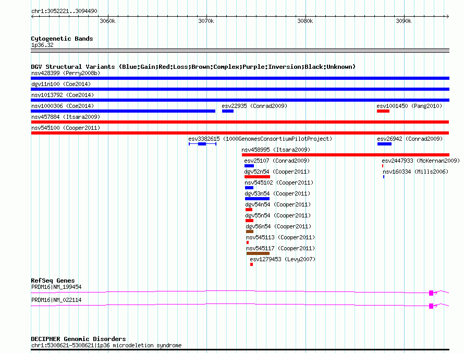Select the dgv54n54 (Cooper2011) red bar
Image resolution: width=464 pixels, height=353 pixels.
(249, 210)
